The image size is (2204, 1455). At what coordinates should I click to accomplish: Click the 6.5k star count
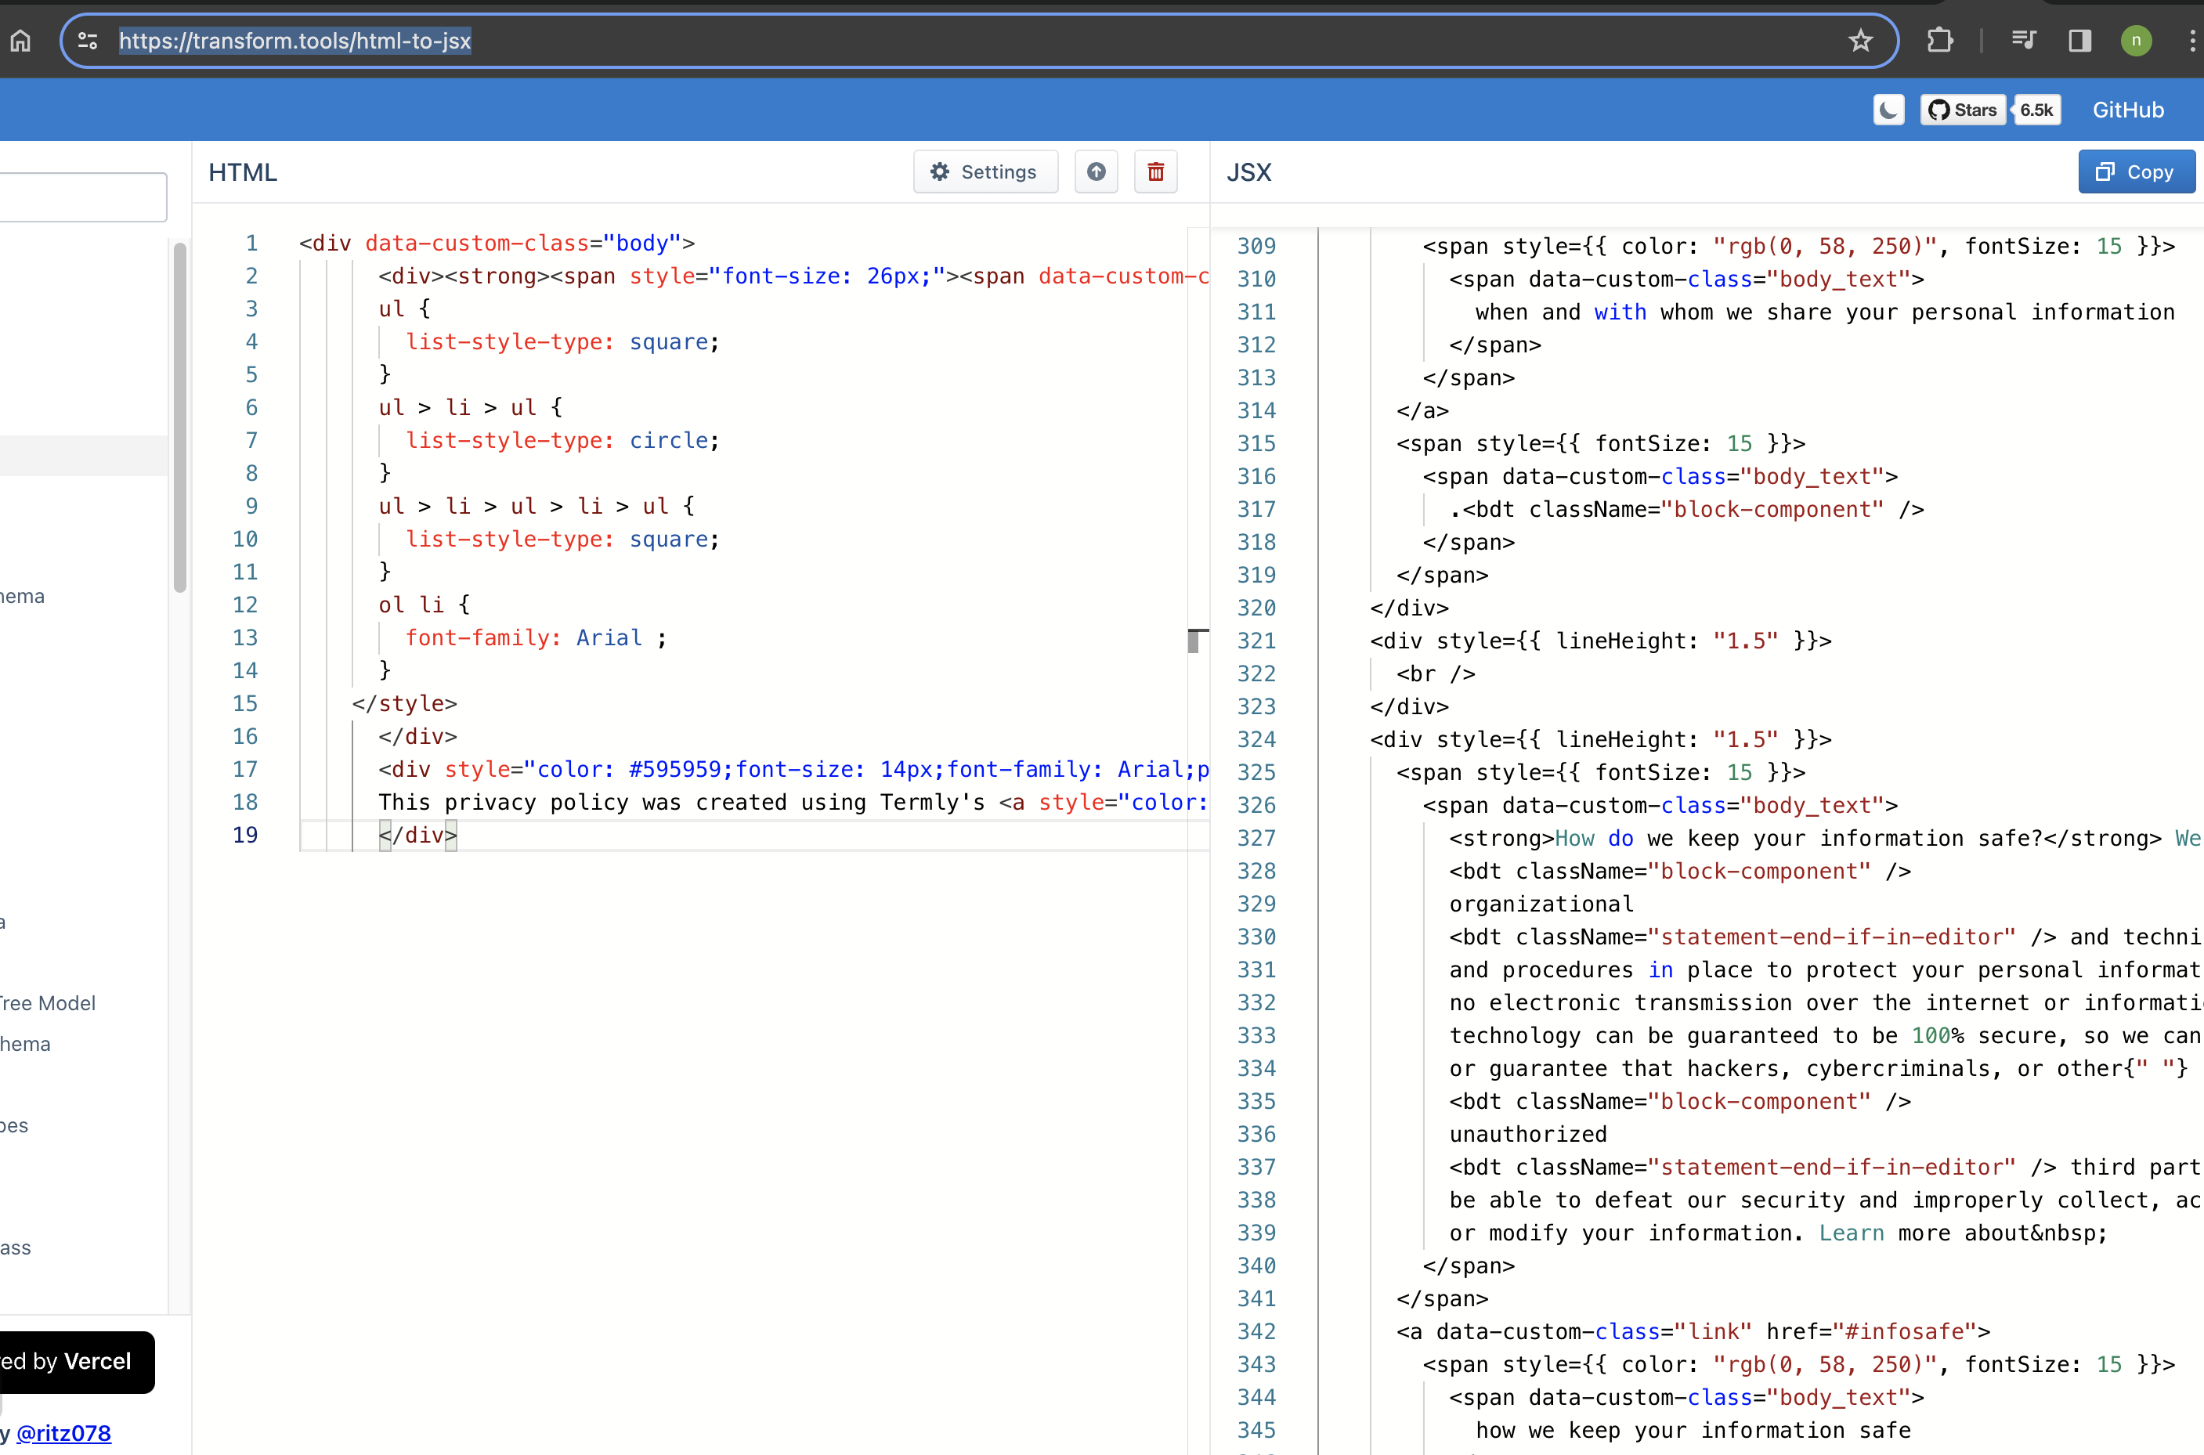[x=2037, y=110]
